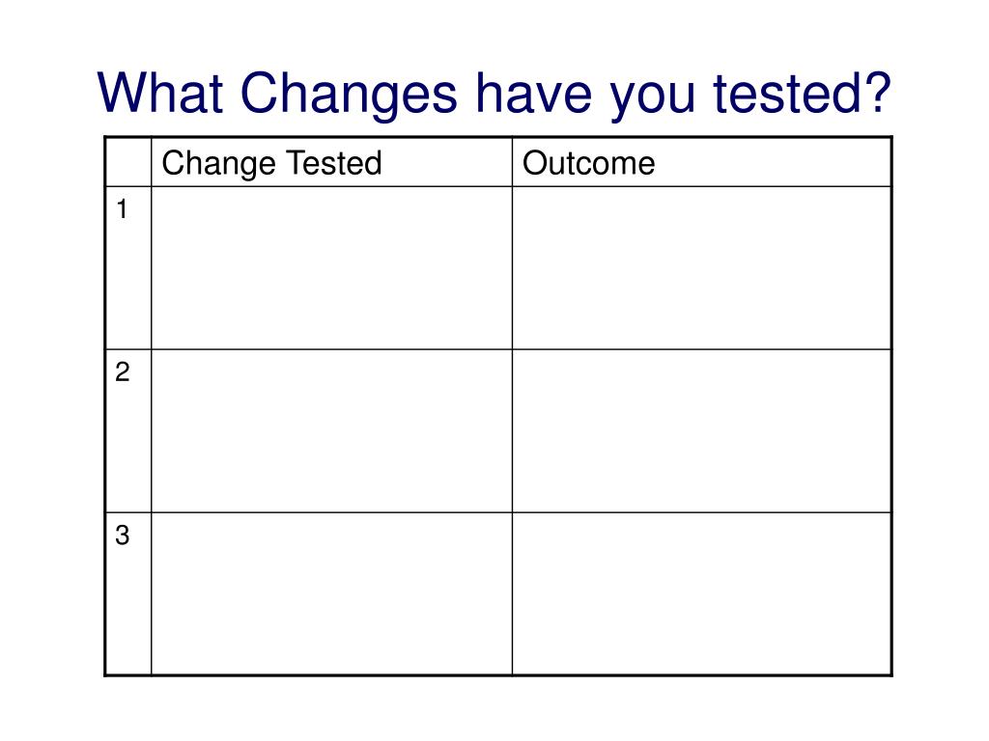Click the word 'tested?' in the title
Image resolution: width=989 pixels, height=741 pixels.
coord(802,93)
